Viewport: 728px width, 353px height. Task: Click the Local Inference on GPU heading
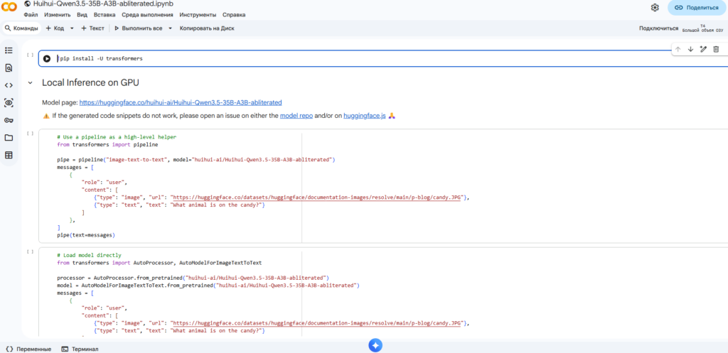pyautogui.click(x=90, y=83)
